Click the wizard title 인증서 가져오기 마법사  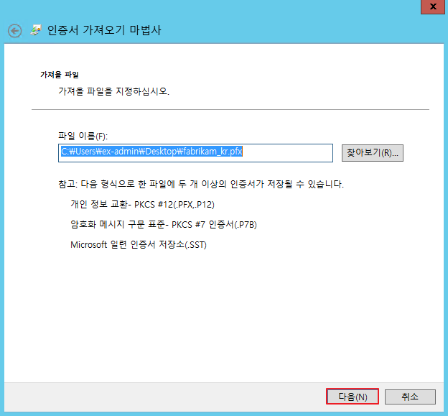(104, 30)
